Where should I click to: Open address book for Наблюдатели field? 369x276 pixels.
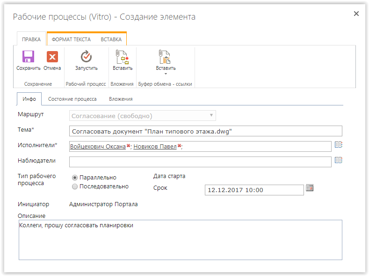click(339, 160)
